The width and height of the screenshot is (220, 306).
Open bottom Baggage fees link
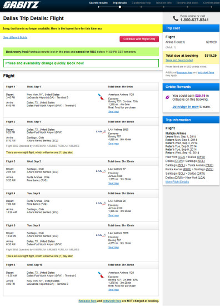point(87,301)
